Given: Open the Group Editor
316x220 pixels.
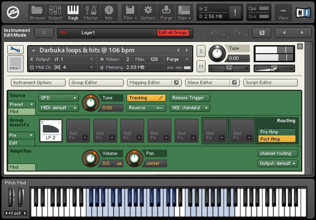Looking at the screenshot, I should 96,83.
